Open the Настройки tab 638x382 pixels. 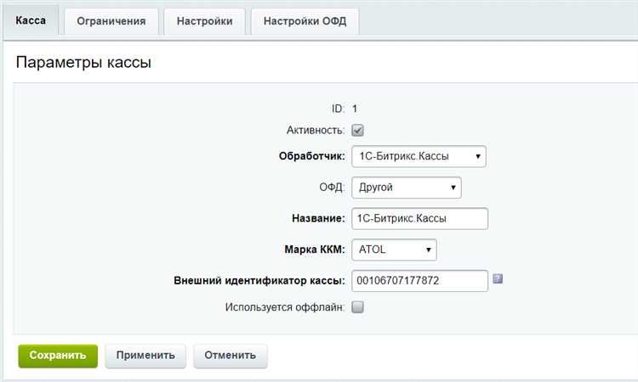(205, 21)
